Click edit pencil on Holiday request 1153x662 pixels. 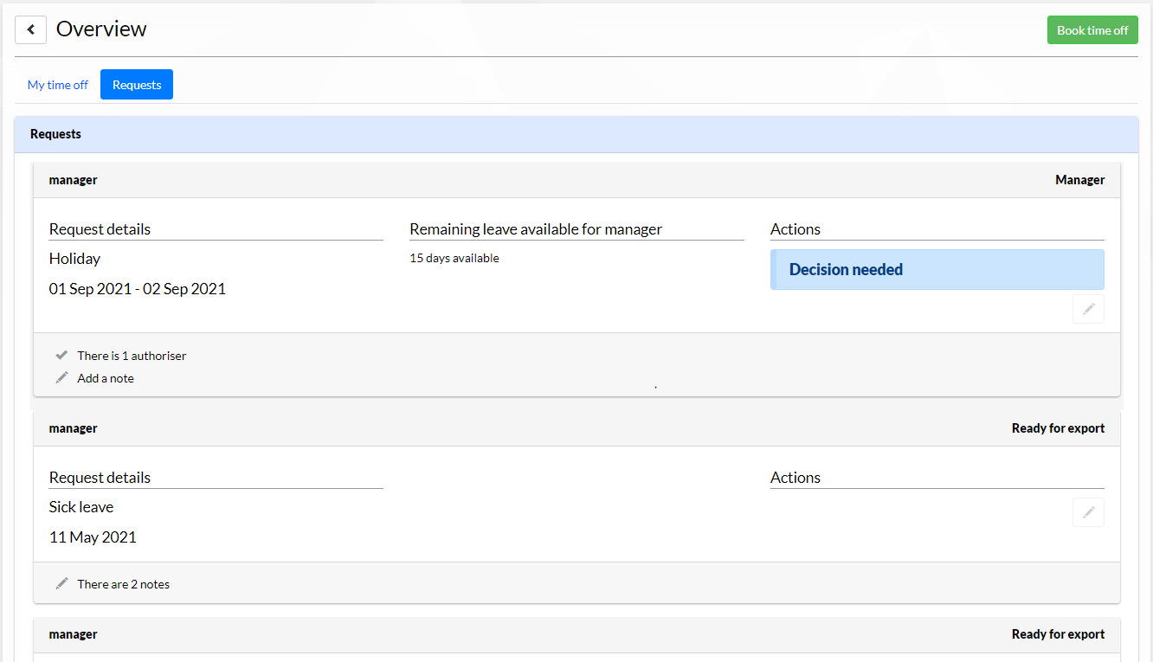(x=1088, y=309)
